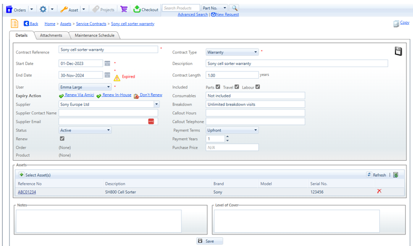
Task: Increase Payment Years with up arrow
Action: 228,136
